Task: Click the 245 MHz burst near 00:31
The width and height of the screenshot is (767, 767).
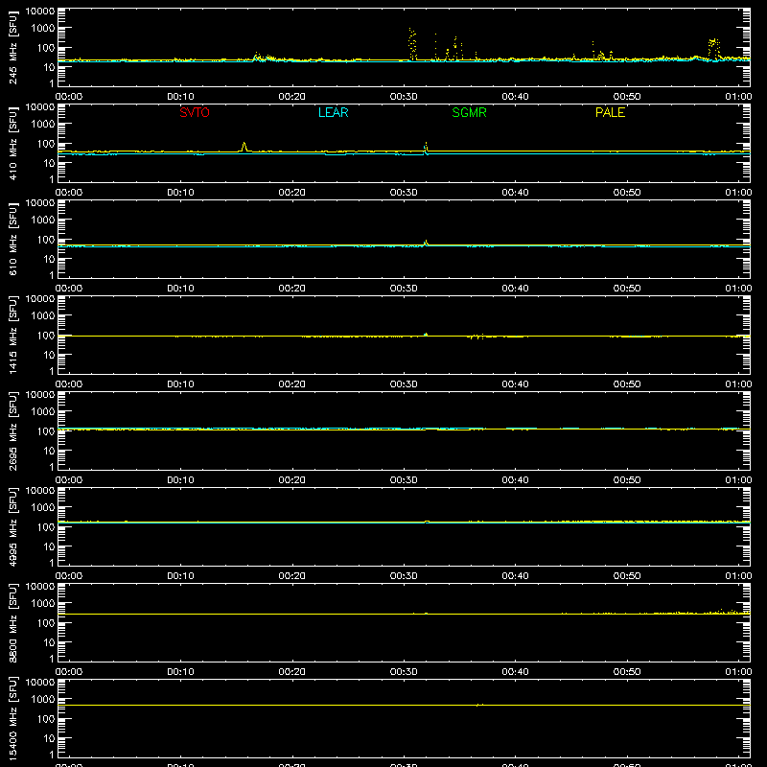Action: [x=412, y=44]
